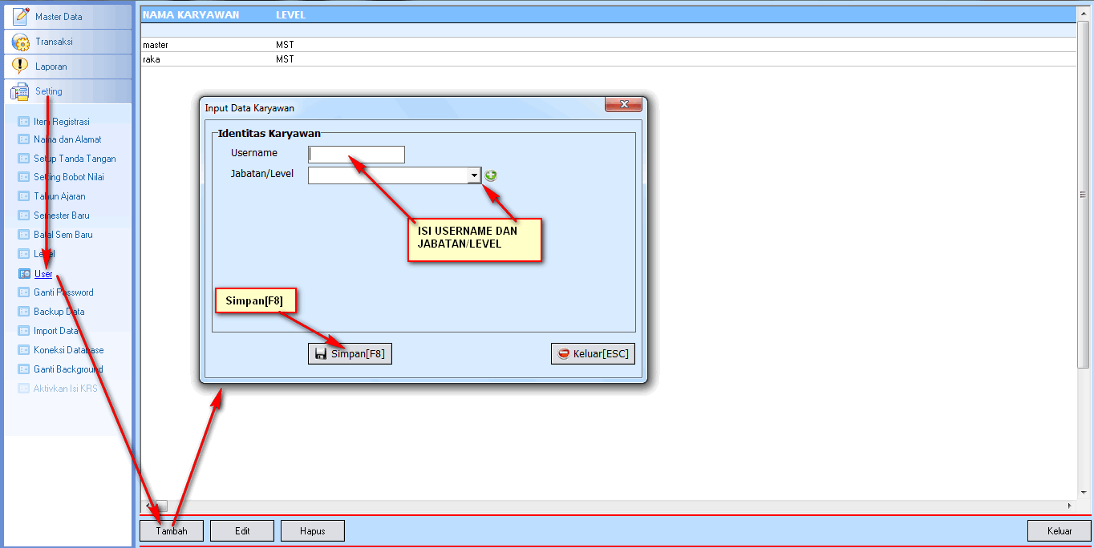Click the icon beside Ganti Background
Image resolution: width=1094 pixels, height=548 pixels.
pos(24,369)
